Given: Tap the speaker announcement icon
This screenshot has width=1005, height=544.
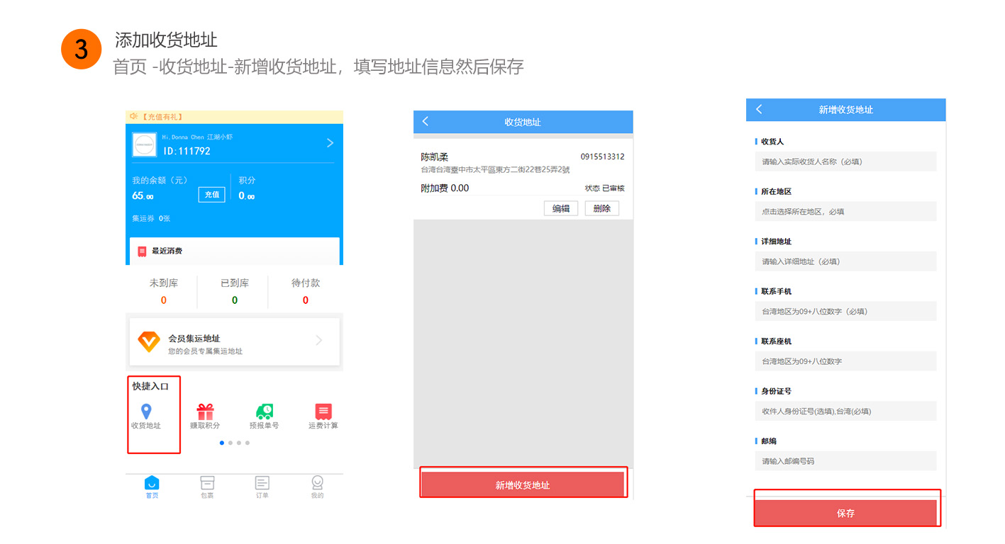Looking at the screenshot, I should 133,116.
